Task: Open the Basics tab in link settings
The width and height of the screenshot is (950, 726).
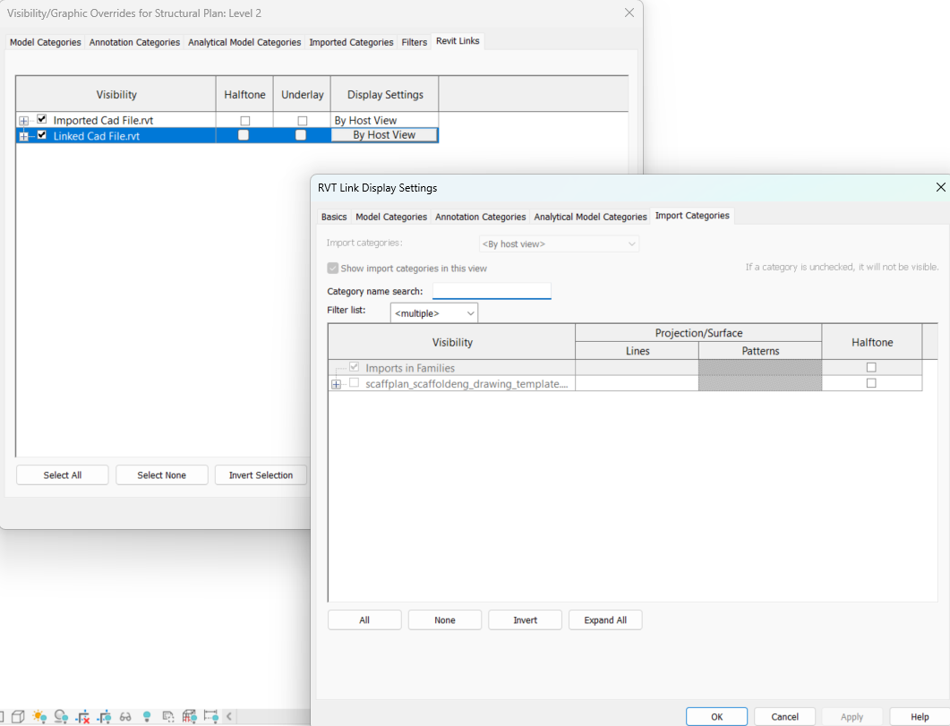Action: click(x=333, y=216)
